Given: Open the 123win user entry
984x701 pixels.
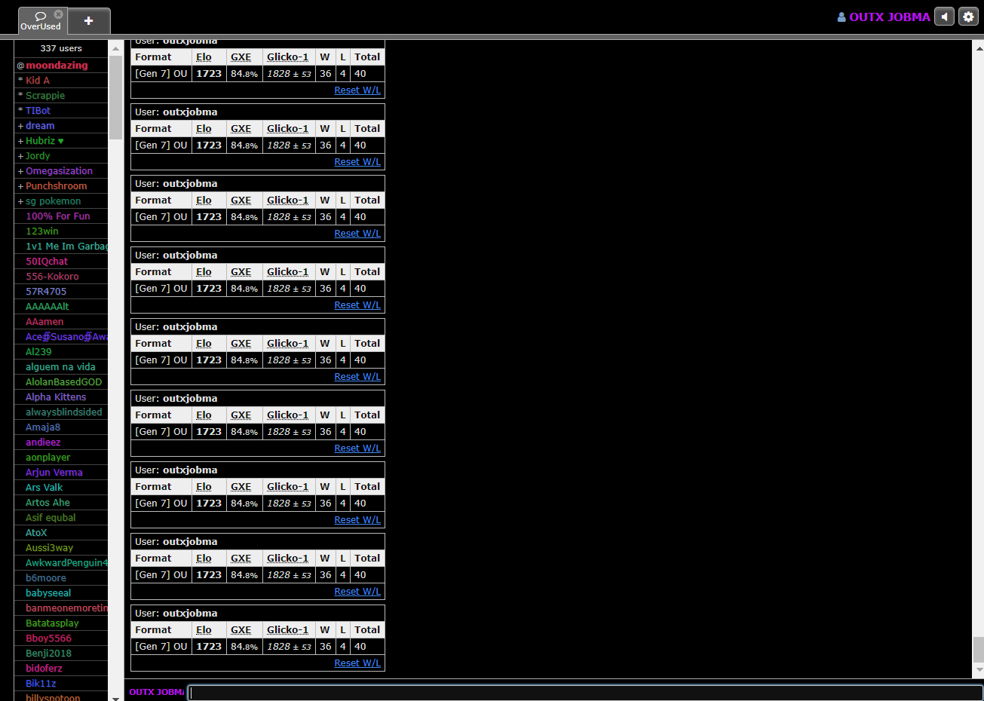Looking at the screenshot, I should pyautogui.click(x=61, y=231).
